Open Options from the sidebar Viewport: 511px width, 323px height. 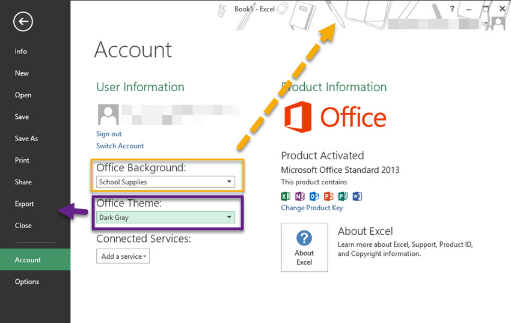27,282
